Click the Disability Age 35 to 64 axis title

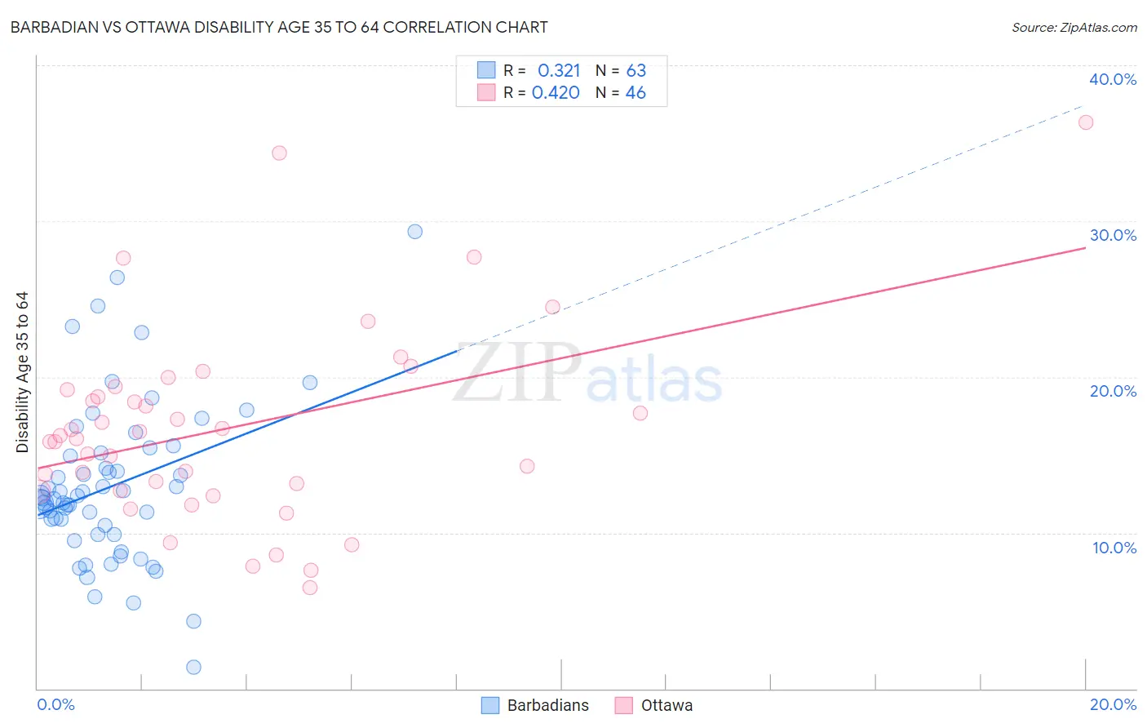(22, 372)
